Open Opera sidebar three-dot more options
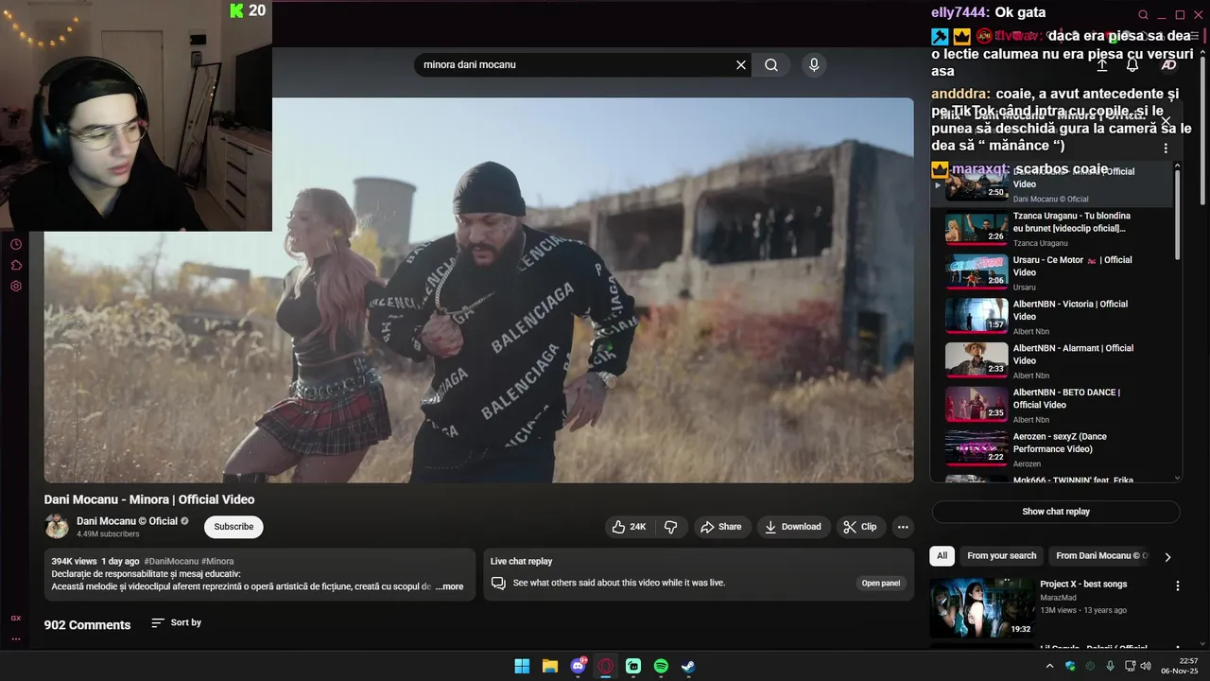1210x681 pixels. [x=16, y=638]
